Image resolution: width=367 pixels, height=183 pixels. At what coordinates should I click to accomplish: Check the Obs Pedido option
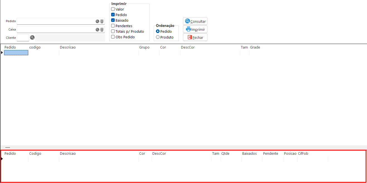point(113,37)
